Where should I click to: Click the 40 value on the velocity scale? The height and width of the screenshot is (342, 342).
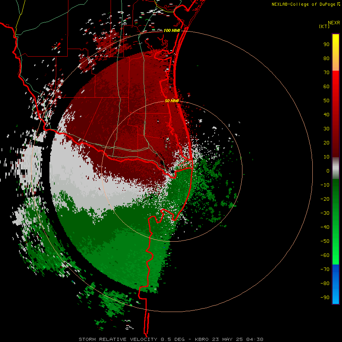point(326,115)
